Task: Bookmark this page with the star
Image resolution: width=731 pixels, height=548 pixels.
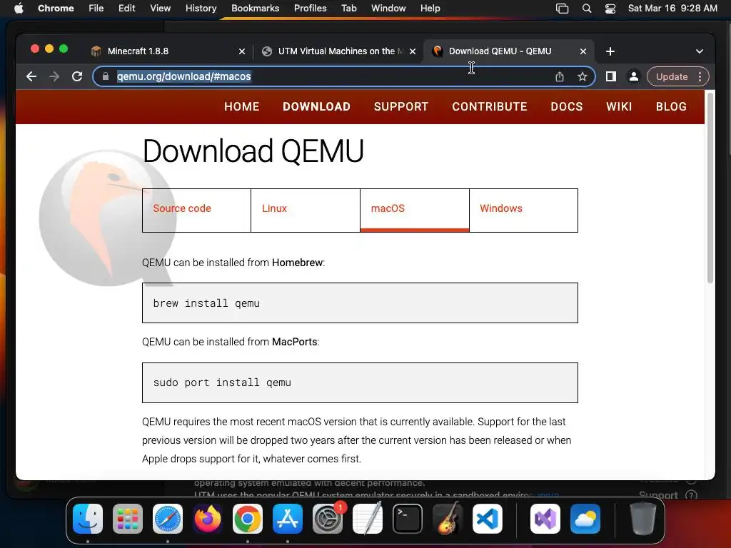Action: coord(582,76)
